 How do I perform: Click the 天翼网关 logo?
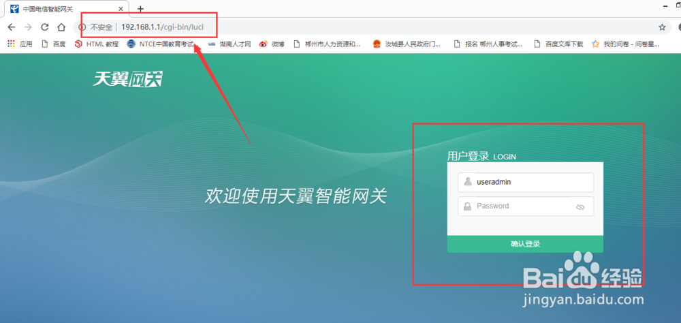tap(128, 78)
